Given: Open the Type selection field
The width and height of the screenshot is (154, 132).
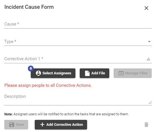Looking at the screenshot, I should point(78,42).
